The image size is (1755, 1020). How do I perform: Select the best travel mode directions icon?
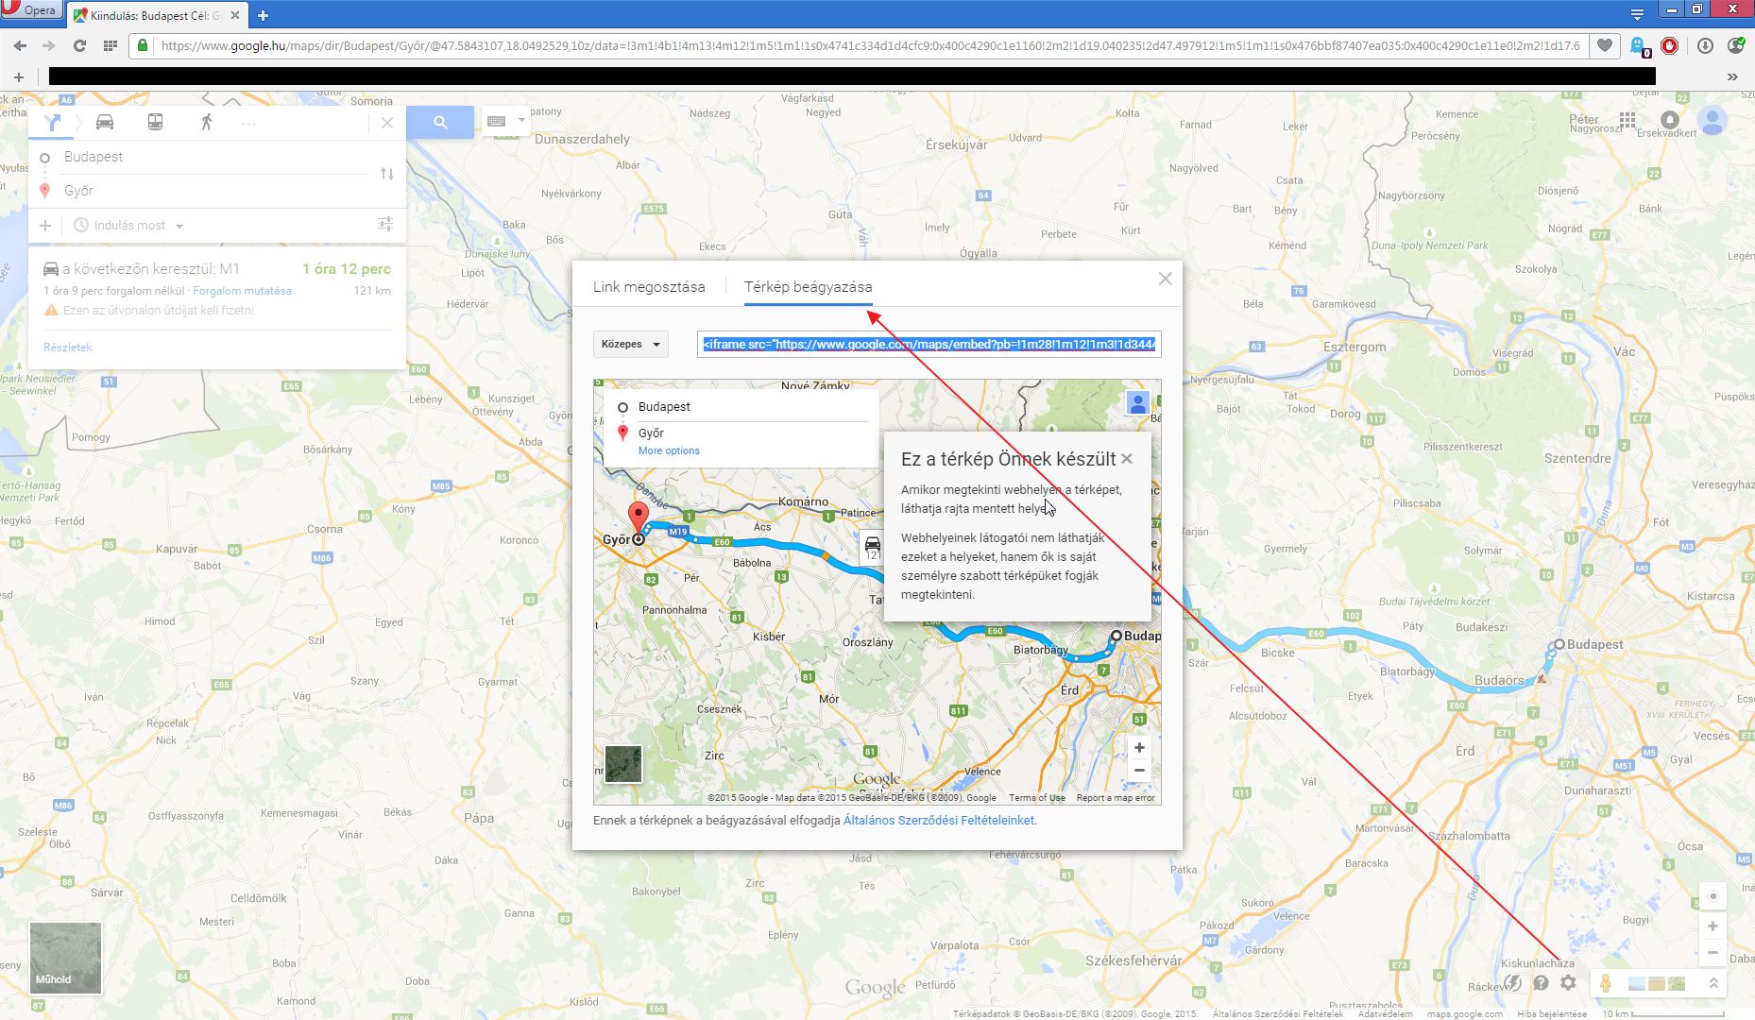(x=53, y=122)
